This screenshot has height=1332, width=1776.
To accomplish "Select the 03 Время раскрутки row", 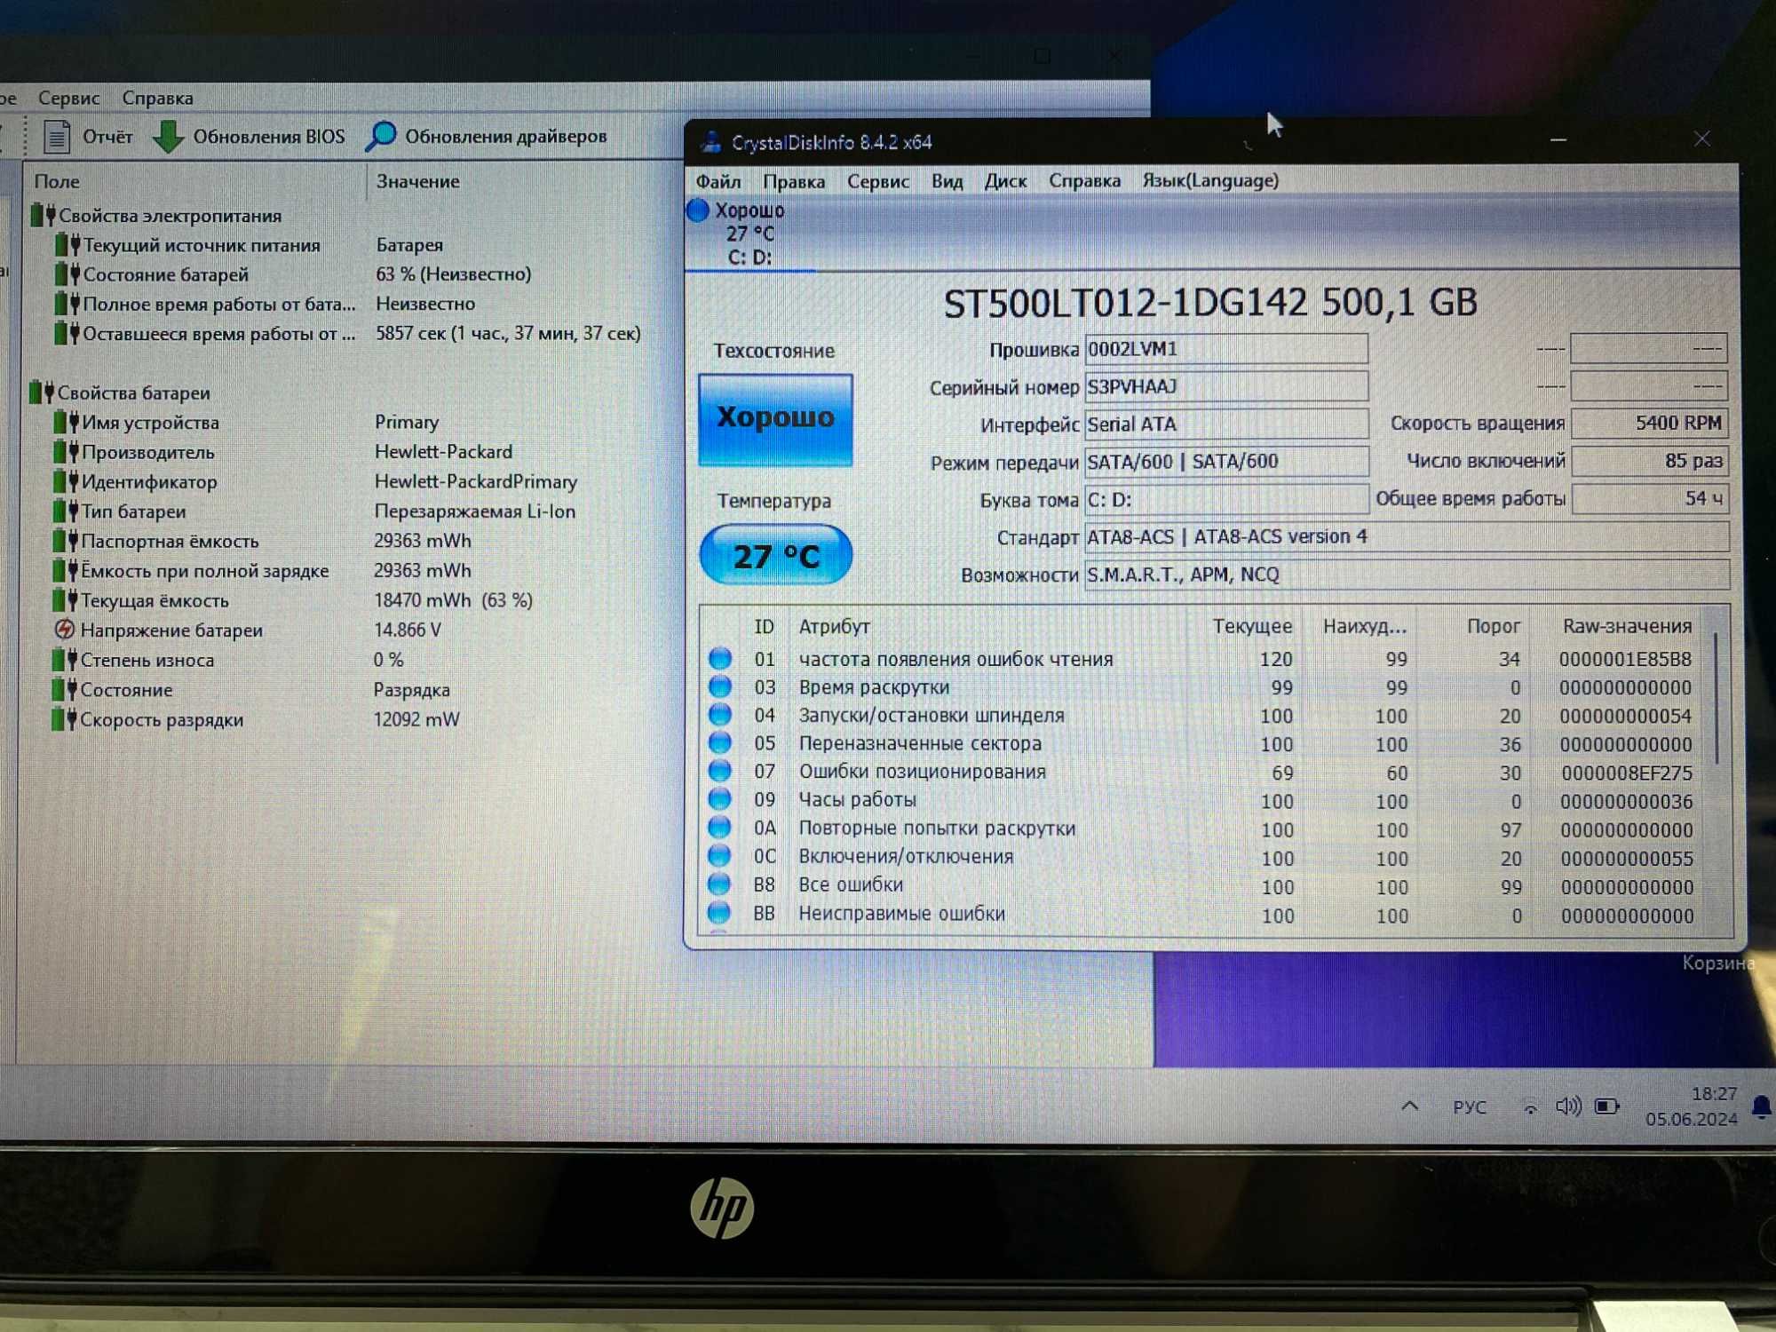I will pos(1204,687).
